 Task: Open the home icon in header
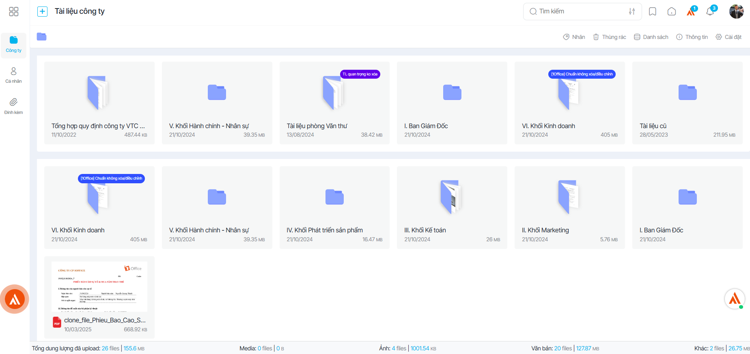(672, 11)
